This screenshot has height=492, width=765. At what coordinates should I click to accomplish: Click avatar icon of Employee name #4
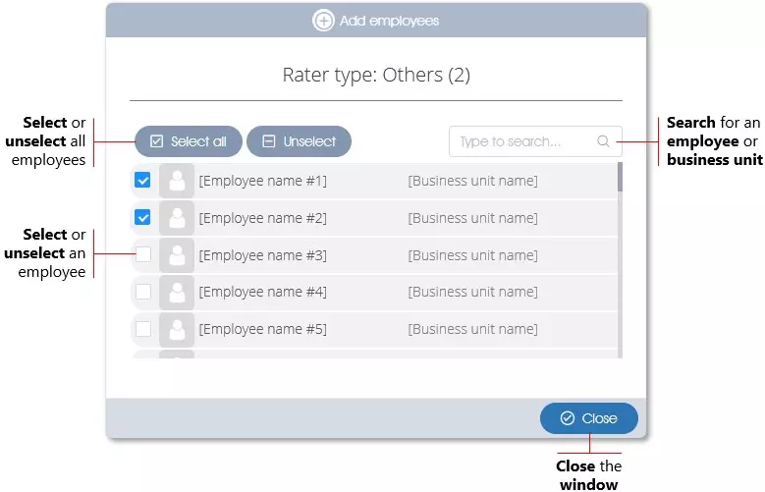(x=177, y=292)
